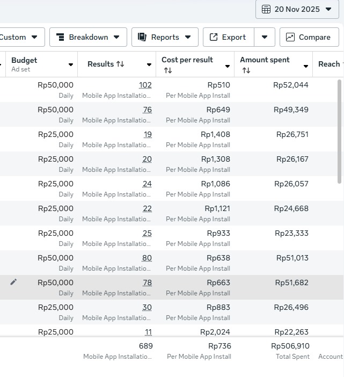Click the calendar icon for 20 Nov 2025

[x=266, y=9]
